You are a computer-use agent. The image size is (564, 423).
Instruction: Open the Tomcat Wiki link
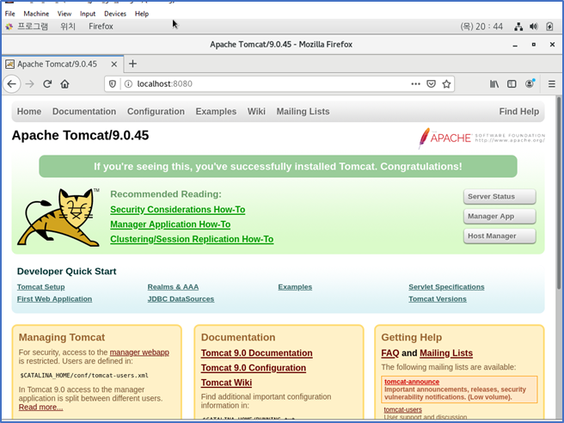tap(226, 383)
